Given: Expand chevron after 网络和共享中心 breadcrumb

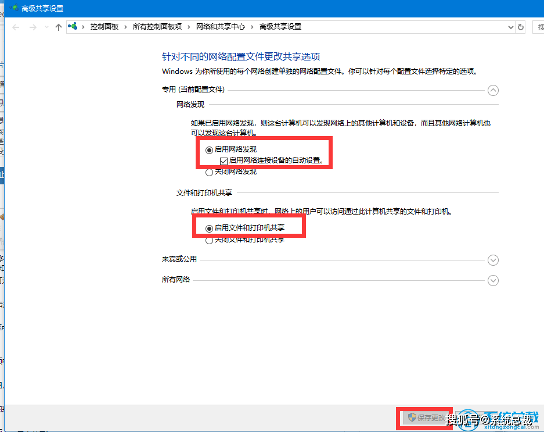Looking at the screenshot, I should [x=252, y=27].
